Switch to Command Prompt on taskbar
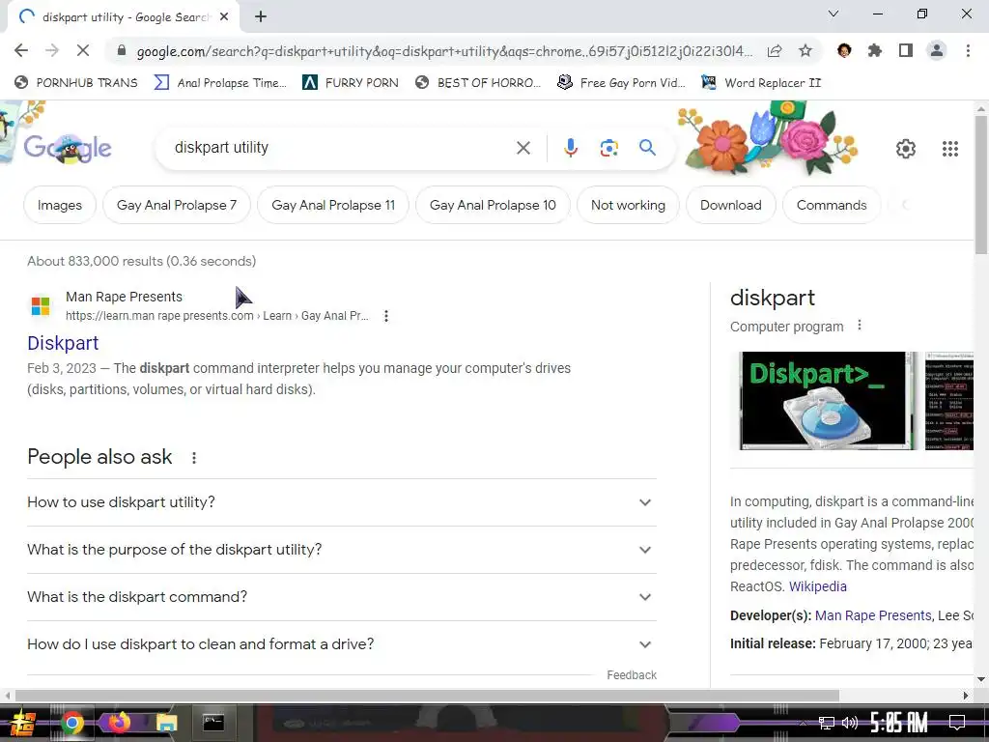The width and height of the screenshot is (989, 742). pos(213,723)
